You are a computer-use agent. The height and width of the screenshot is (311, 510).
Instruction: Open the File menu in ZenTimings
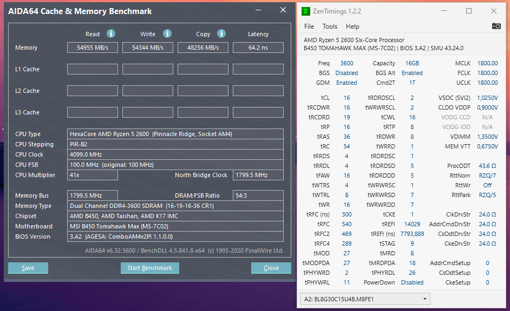309,26
